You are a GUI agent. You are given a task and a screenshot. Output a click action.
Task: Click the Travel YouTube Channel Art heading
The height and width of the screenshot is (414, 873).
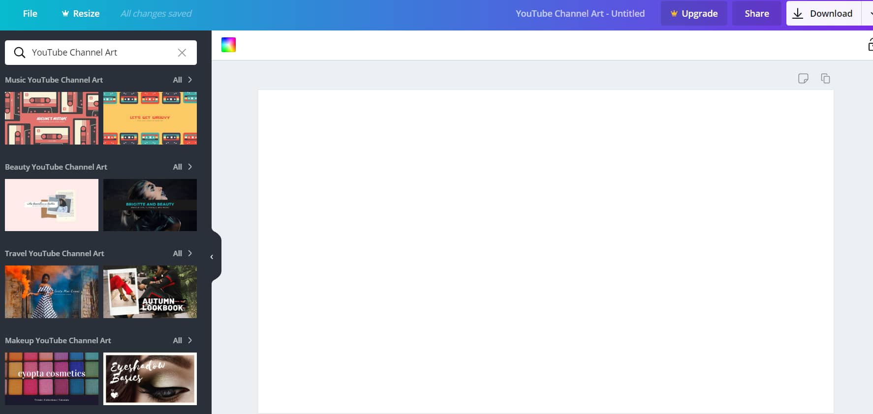[x=55, y=253]
